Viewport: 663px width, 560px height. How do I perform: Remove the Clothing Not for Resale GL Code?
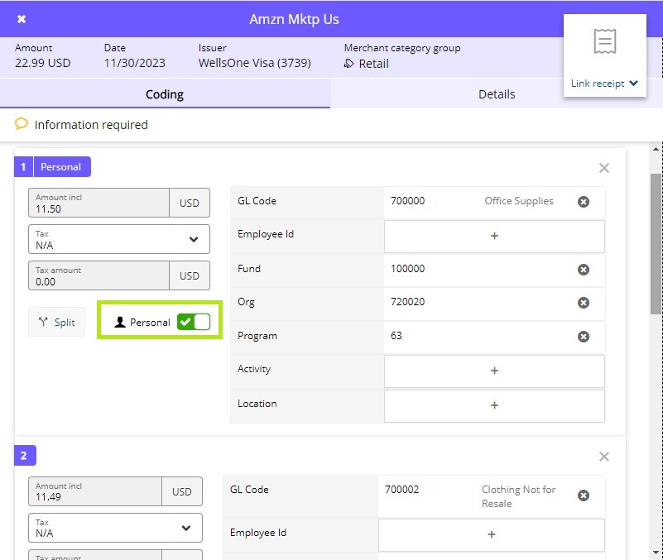tap(584, 495)
